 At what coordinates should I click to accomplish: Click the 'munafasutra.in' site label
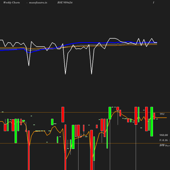pyautogui.click(x=38, y=2)
